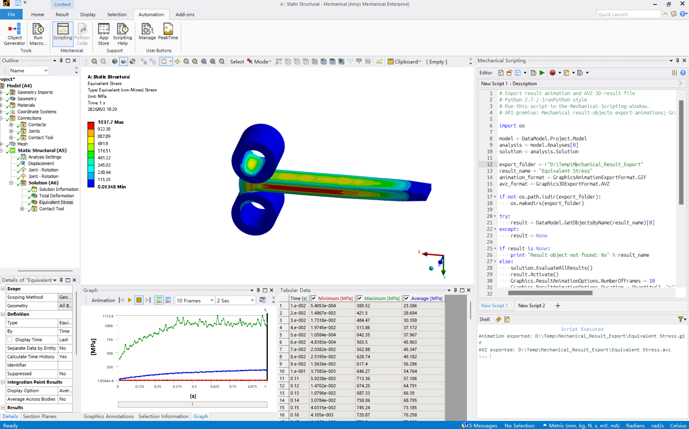Open the 10 Frames dropdown
Image resolution: width=689 pixels, height=429 pixels.
pyautogui.click(x=195, y=300)
